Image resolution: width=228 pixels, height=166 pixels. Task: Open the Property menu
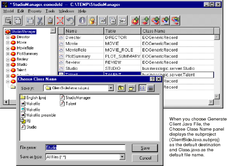click(x=35, y=11)
